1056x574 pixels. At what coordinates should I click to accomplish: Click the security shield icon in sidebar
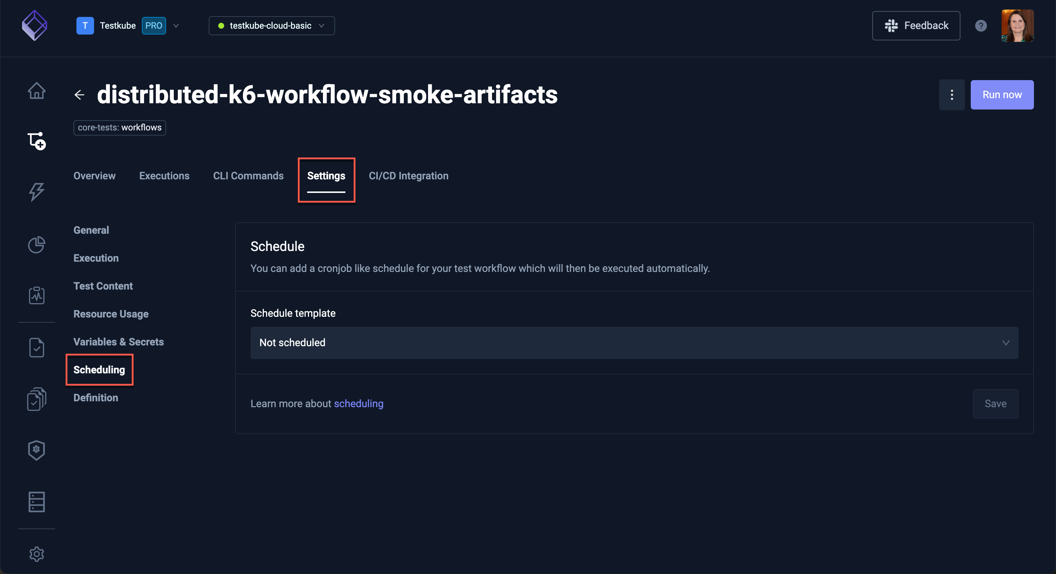point(37,450)
